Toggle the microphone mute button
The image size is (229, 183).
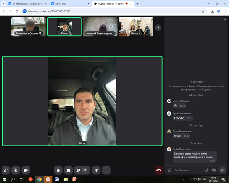pyautogui.click(x=16, y=170)
